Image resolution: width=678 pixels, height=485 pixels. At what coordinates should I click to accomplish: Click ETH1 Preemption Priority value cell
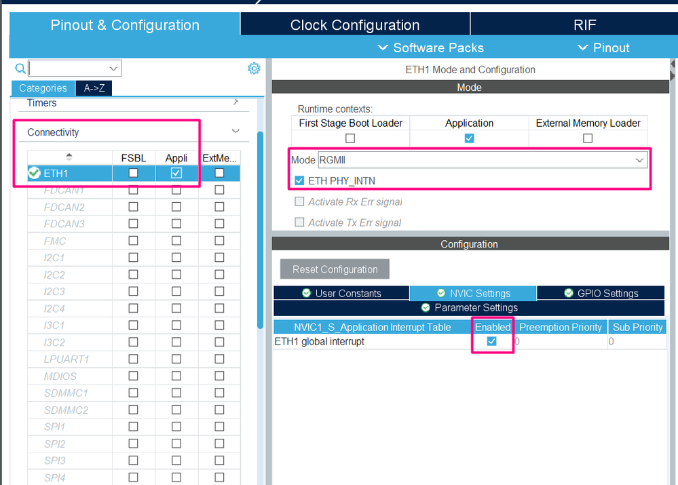(561, 341)
